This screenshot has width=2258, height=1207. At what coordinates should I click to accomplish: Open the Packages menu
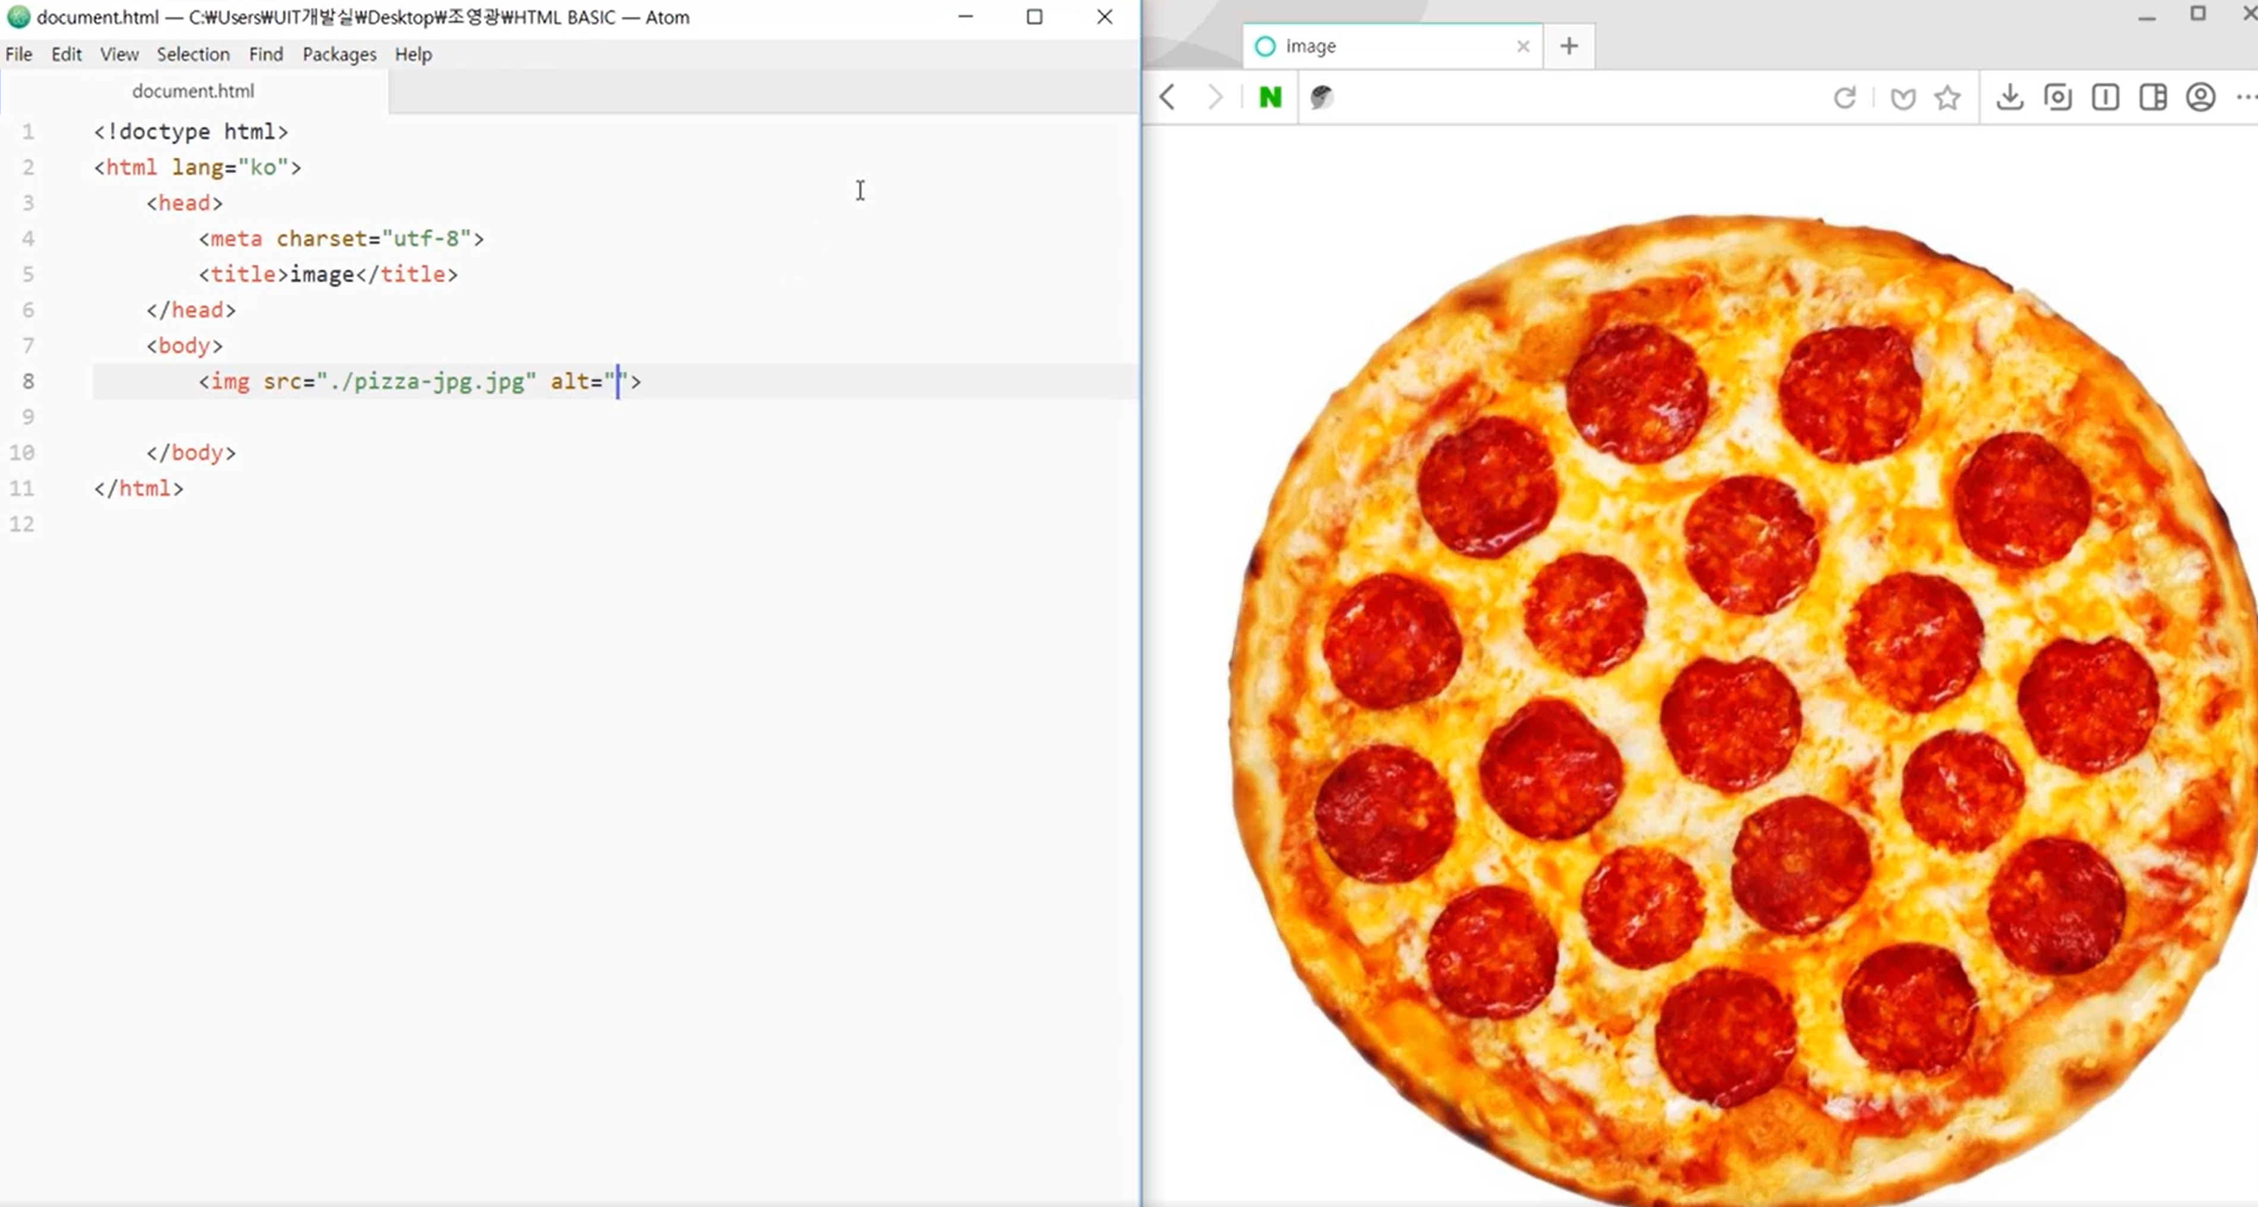click(x=339, y=54)
